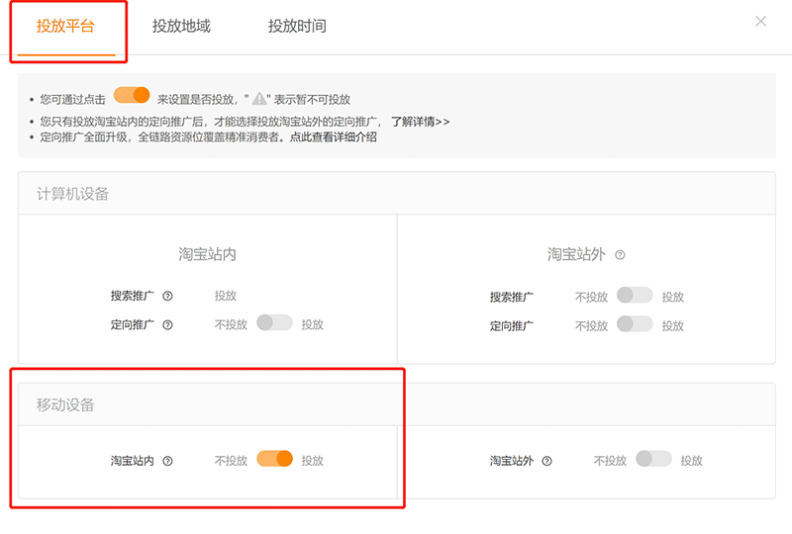Click help icon beside computer 淘宝站外 heading
The height and width of the screenshot is (534, 792).
pos(620,255)
